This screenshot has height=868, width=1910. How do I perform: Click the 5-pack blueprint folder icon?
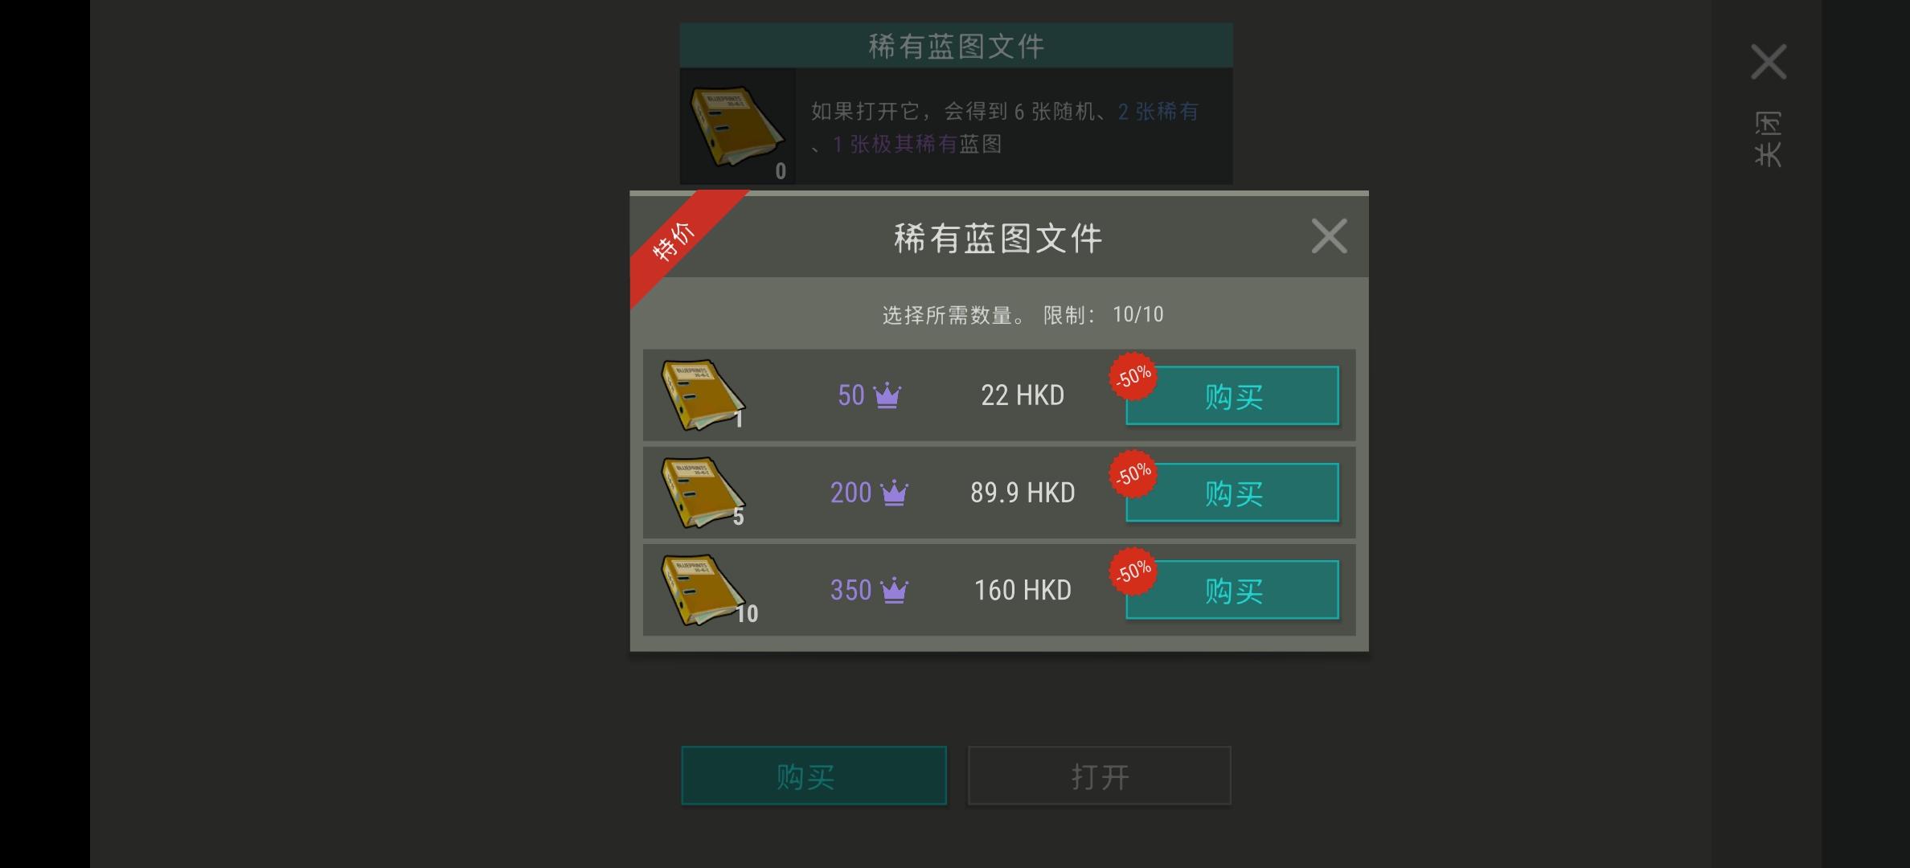point(703,493)
